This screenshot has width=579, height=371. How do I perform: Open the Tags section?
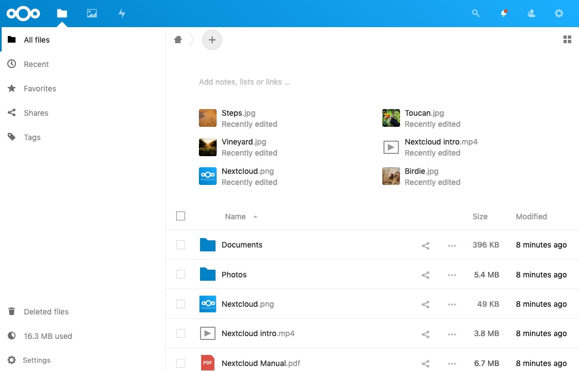(32, 137)
